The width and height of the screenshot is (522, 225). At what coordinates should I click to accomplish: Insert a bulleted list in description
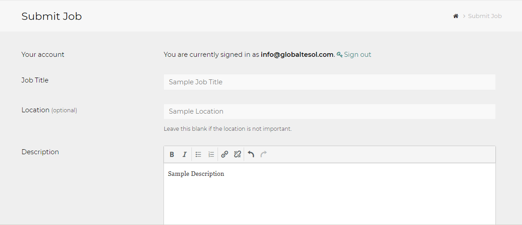[198, 155]
